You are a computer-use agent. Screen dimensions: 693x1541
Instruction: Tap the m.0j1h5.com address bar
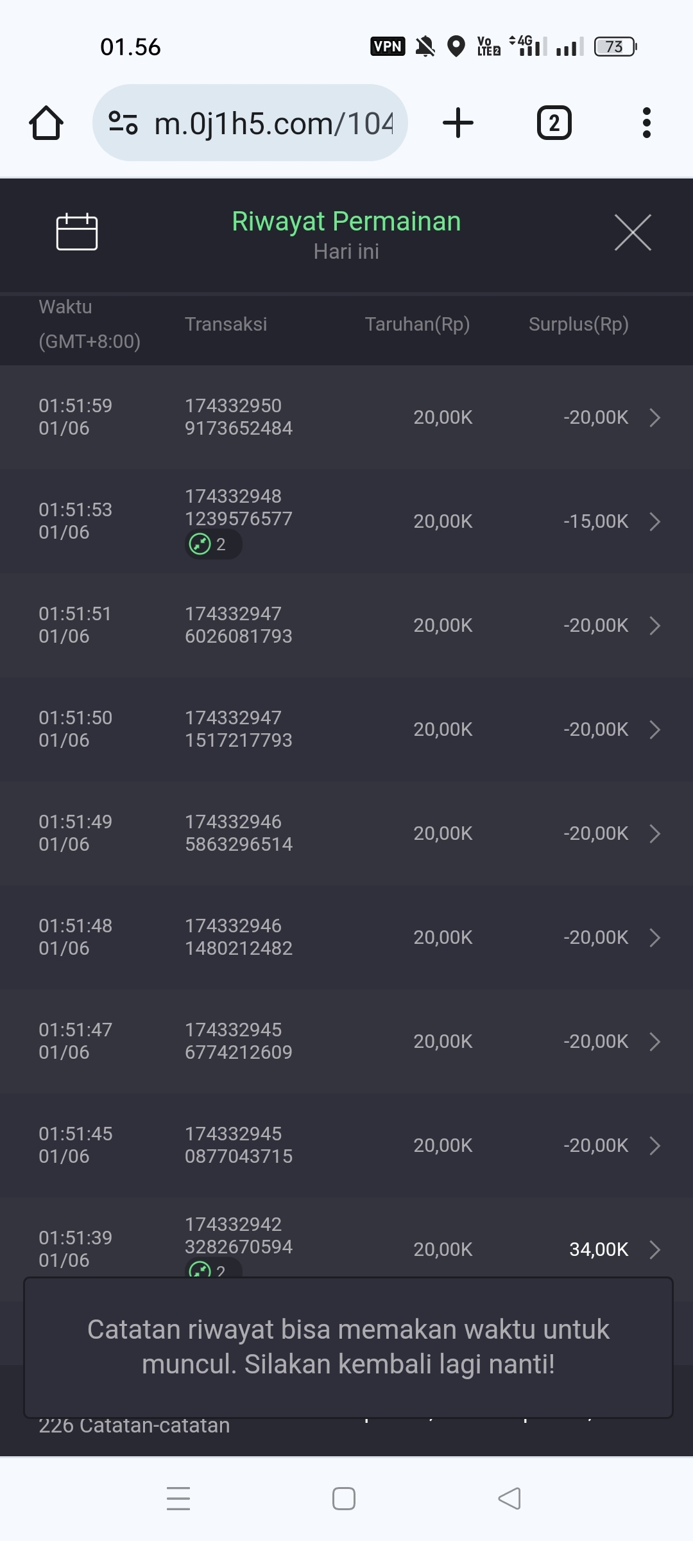point(273,123)
